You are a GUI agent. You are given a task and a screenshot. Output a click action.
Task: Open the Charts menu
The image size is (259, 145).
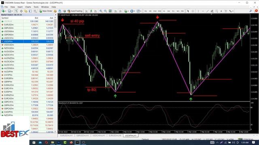tap(28, 7)
